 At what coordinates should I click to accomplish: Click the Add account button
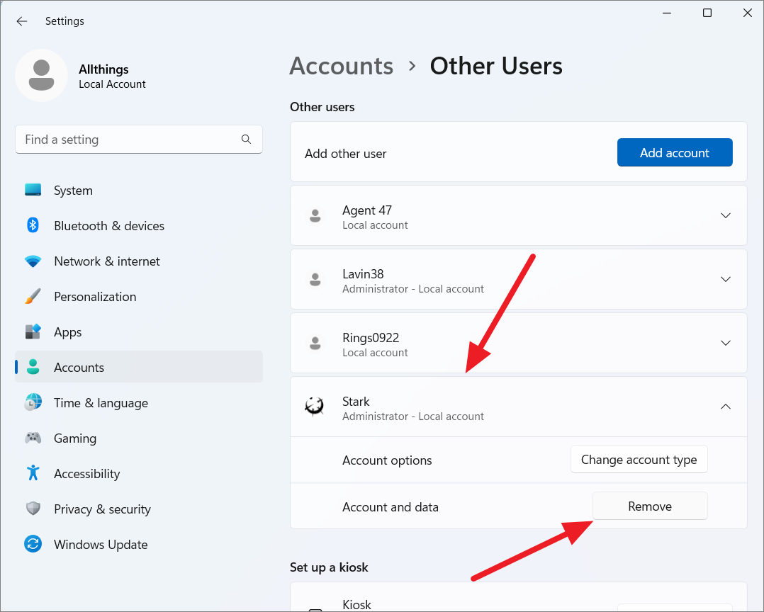pyautogui.click(x=674, y=152)
